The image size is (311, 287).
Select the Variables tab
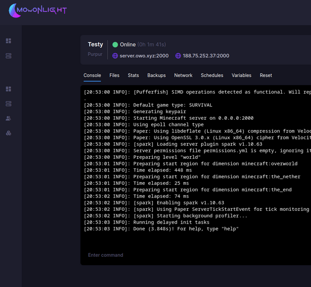tap(241, 75)
